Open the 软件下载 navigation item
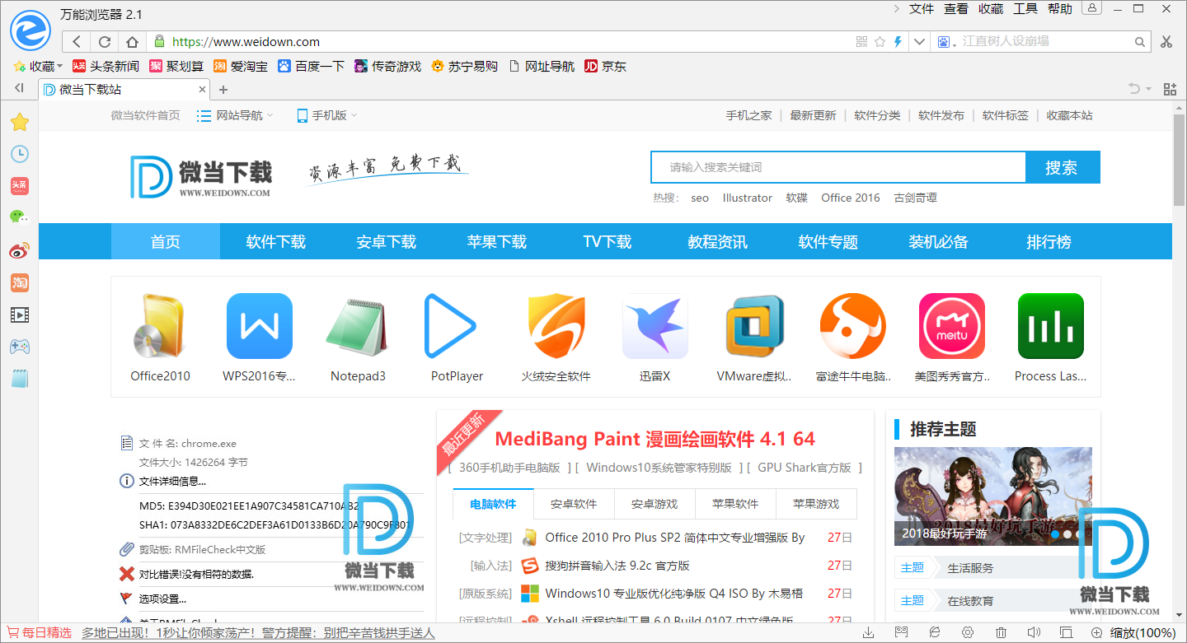The height and width of the screenshot is (643, 1187). (x=275, y=242)
